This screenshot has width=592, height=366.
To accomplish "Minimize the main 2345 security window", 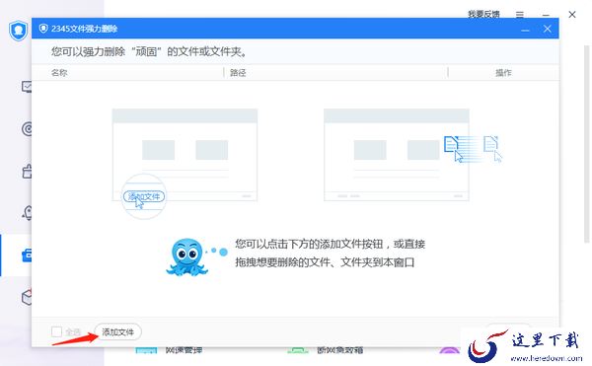I will click(546, 15).
